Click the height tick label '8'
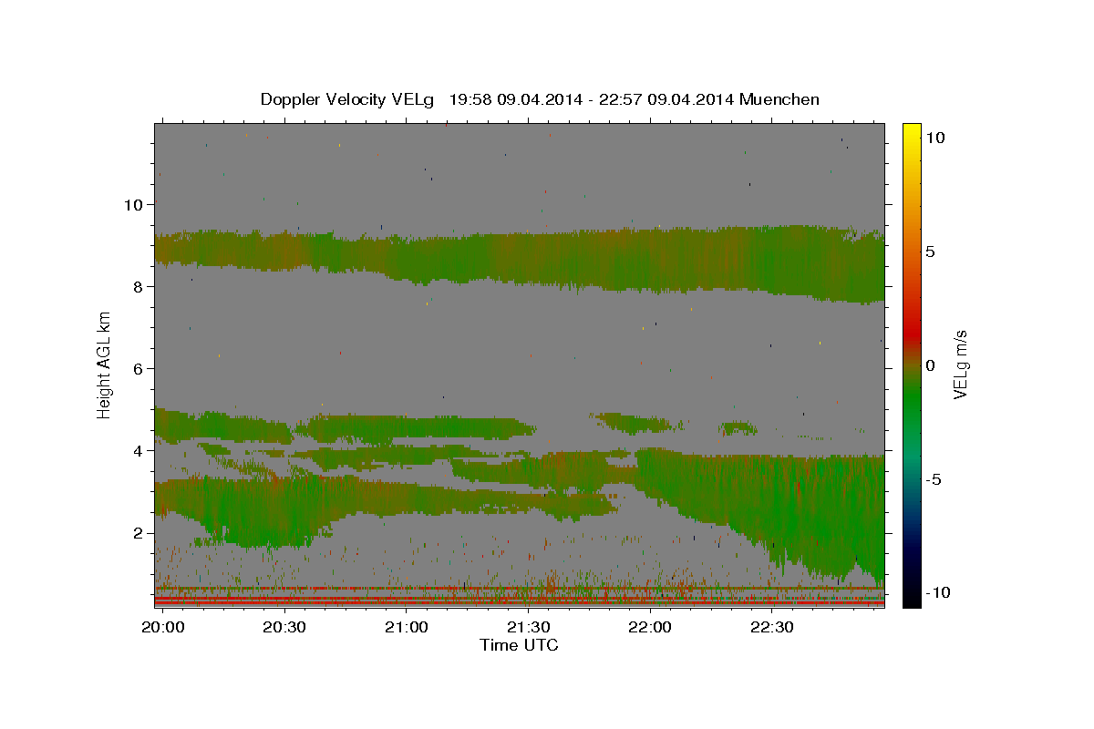The width and height of the screenshot is (1094, 729). tap(137, 286)
